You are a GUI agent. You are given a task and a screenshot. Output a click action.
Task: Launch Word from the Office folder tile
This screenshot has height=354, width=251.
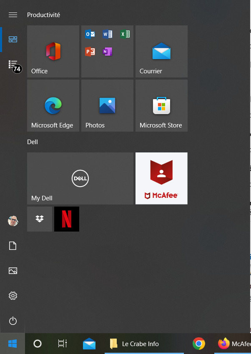coord(107,34)
